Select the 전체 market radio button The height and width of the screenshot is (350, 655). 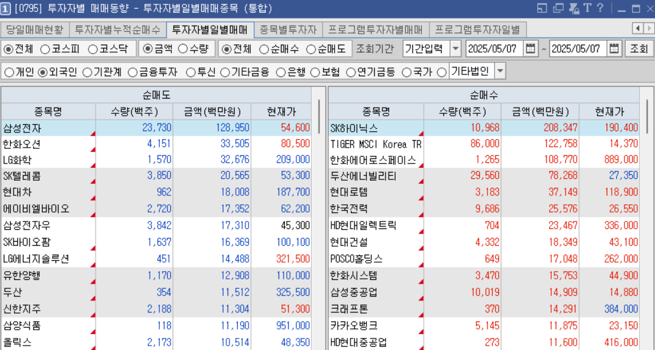pos(8,49)
